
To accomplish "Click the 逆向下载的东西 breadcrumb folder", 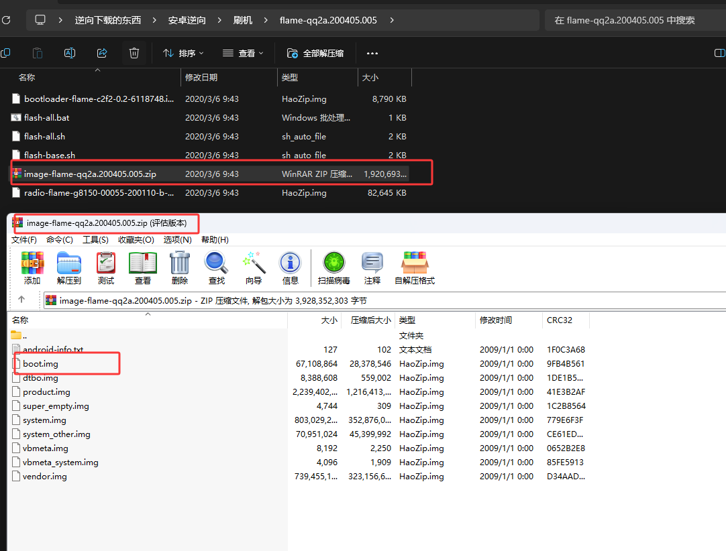I will pyautogui.click(x=108, y=20).
